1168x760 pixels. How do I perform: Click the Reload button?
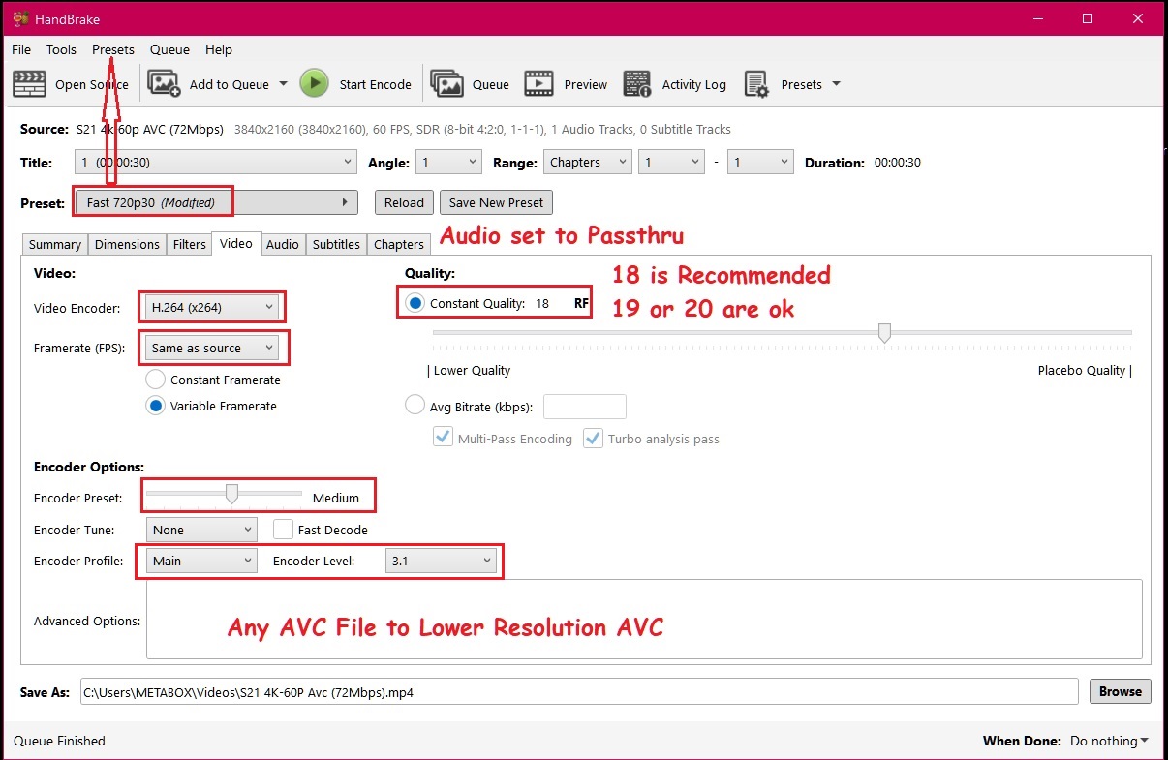[404, 202]
